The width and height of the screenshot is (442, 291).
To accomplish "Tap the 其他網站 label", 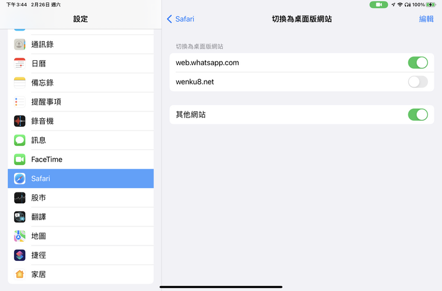I will [x=190, y=114].
